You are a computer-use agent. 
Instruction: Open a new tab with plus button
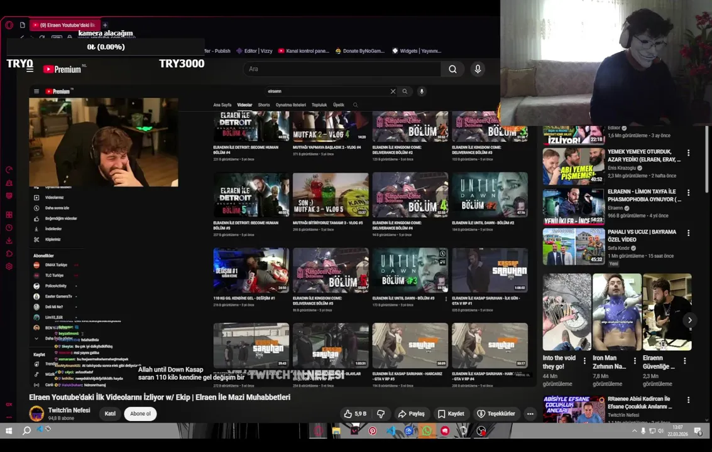point(105,25)
